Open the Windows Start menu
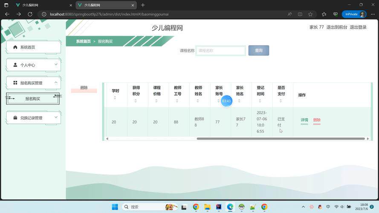The image size is (379, 213). point(115,207)
